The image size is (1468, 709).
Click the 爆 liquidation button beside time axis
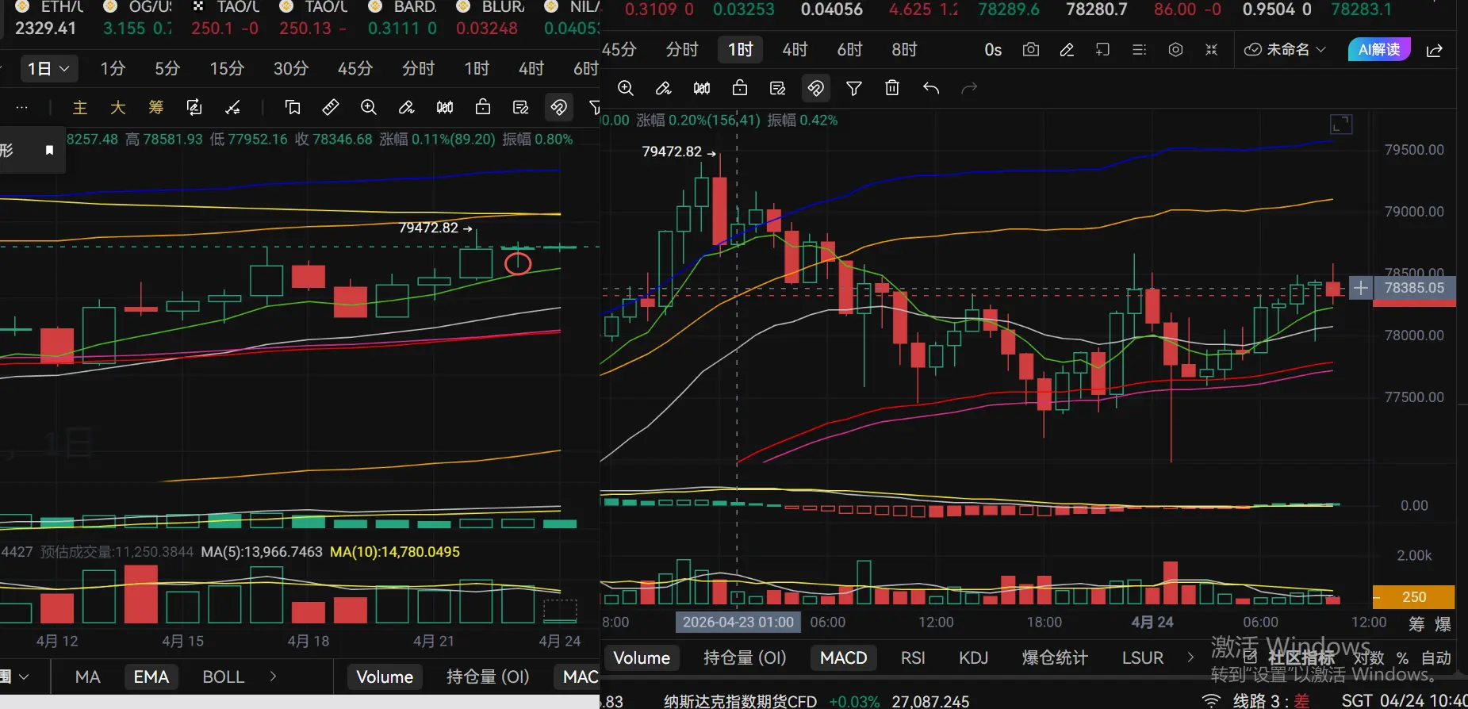click(1443, 624)
